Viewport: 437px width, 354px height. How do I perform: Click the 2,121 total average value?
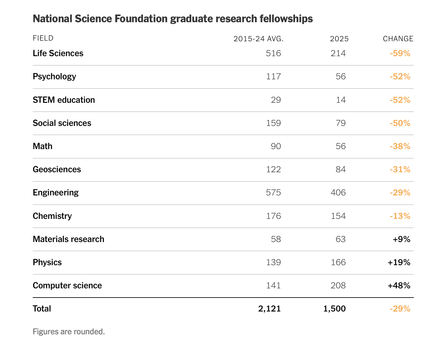coord(269,309)
